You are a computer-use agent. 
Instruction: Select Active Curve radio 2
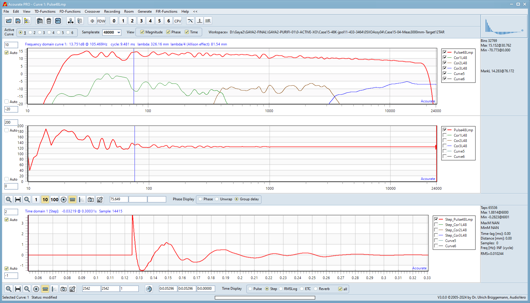tap(30, 32)
